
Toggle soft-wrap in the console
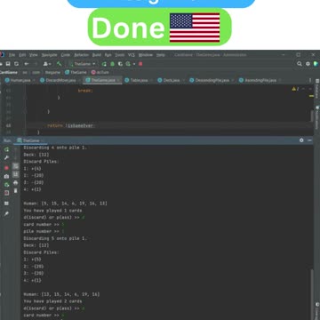(16, 166)
